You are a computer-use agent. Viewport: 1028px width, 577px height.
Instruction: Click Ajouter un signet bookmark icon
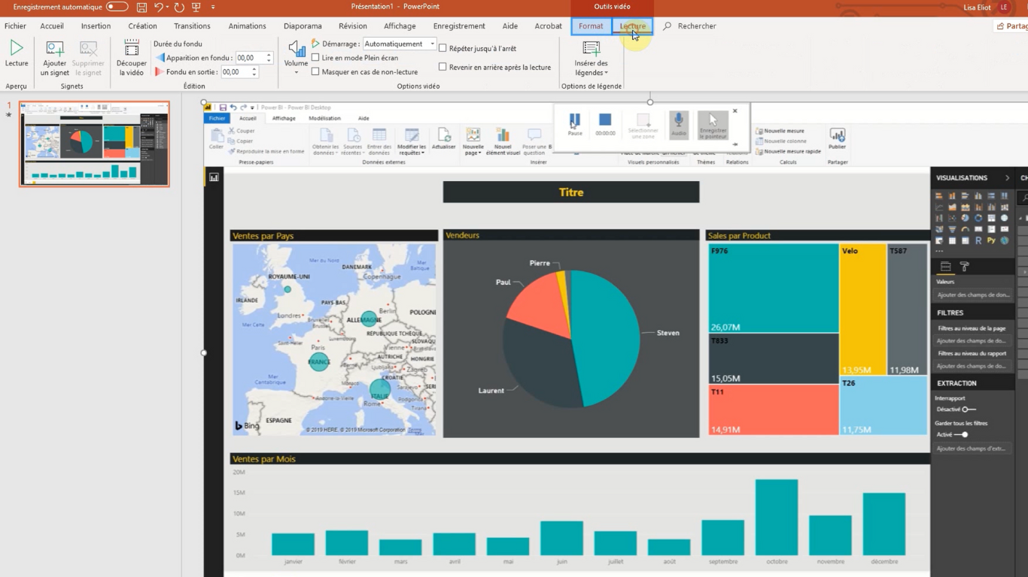[55, 49]
